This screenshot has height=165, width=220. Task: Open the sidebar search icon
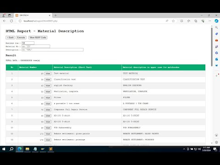216,27
